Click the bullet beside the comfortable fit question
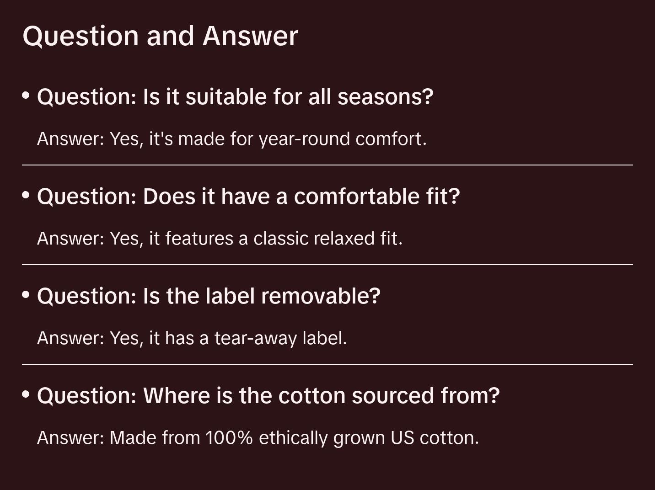 (26, 195)
